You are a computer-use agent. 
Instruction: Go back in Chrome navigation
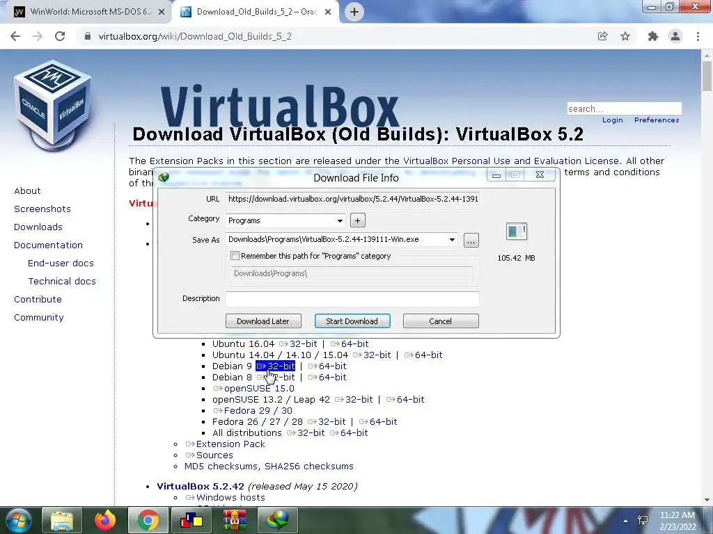[x=15, y=36]
